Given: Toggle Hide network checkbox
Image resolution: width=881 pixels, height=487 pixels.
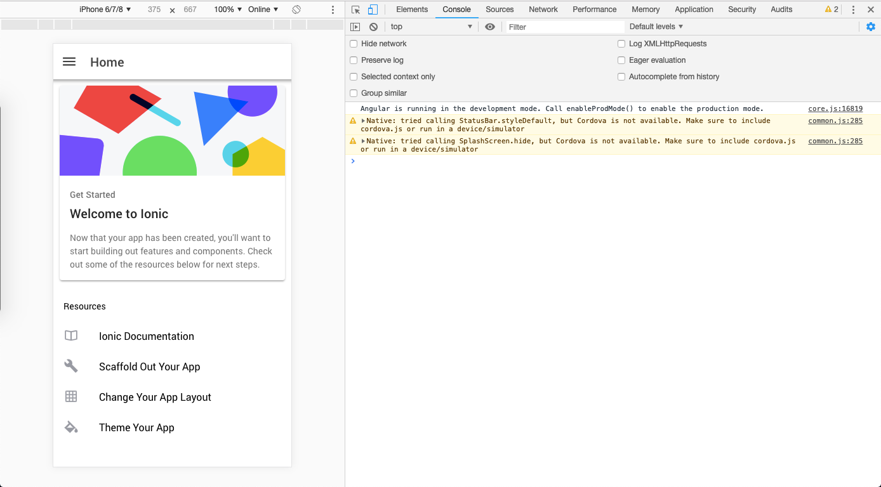Looking at the screenshot, I should coord(354,44).
